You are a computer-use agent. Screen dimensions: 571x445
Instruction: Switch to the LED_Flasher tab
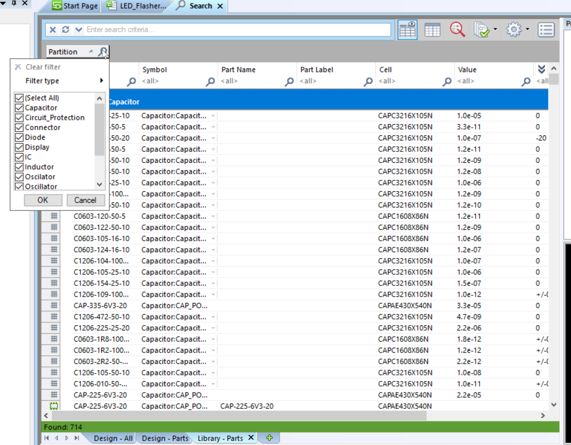click(137, 6)
